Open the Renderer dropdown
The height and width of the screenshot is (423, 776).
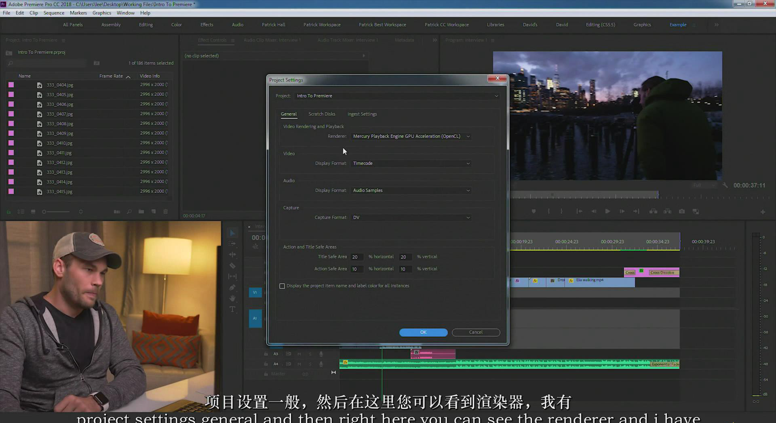[x=411, y=137]
